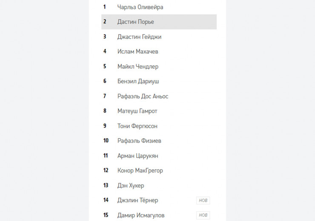Open Рафаэль Физиев ranking entry

coord(139,141)
